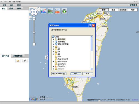Click the Google logo on the map

pos(34,99)
